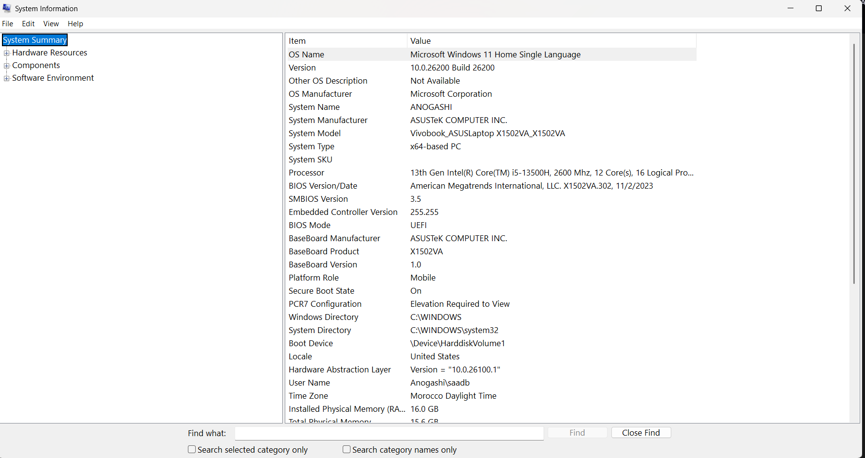Click the Microsoft Windows 11 Home Single Language value
865x458 pixels.
(x=496, y=54)
